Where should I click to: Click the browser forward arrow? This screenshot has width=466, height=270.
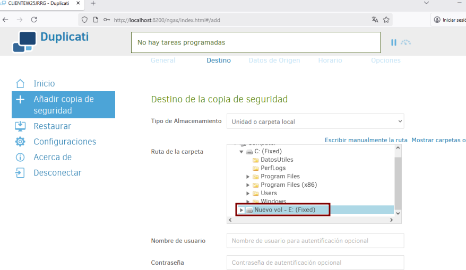click(20, 20)
